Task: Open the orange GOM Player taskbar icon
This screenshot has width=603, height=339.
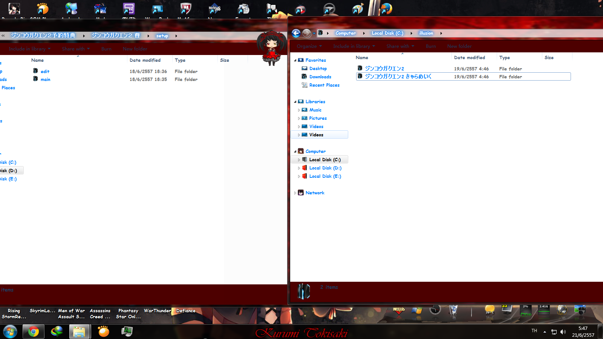Action: [103, 331]
